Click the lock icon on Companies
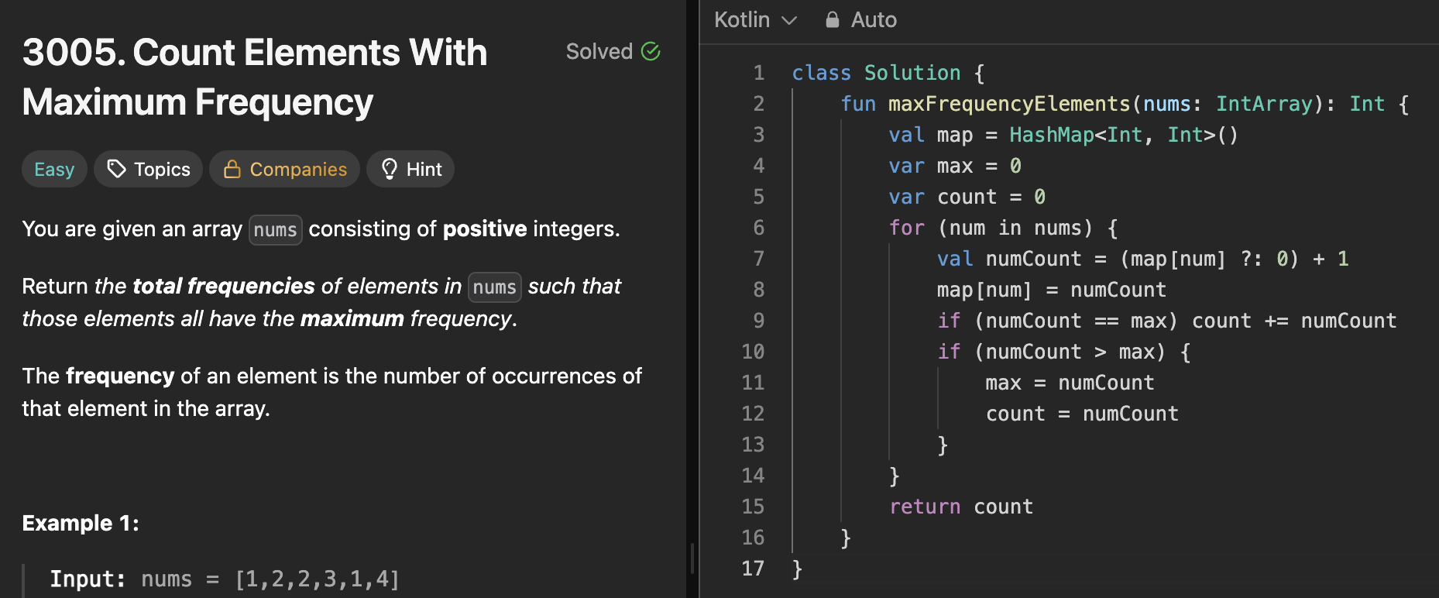The height and width of the screenshot is (598, 1439). (x=232, y=169)
